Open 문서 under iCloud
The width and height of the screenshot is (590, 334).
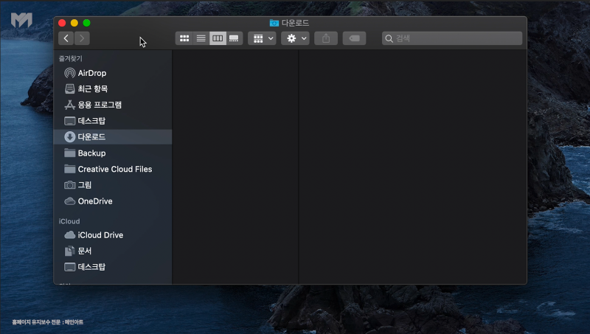pyautogui.click(x=113, y=251)
